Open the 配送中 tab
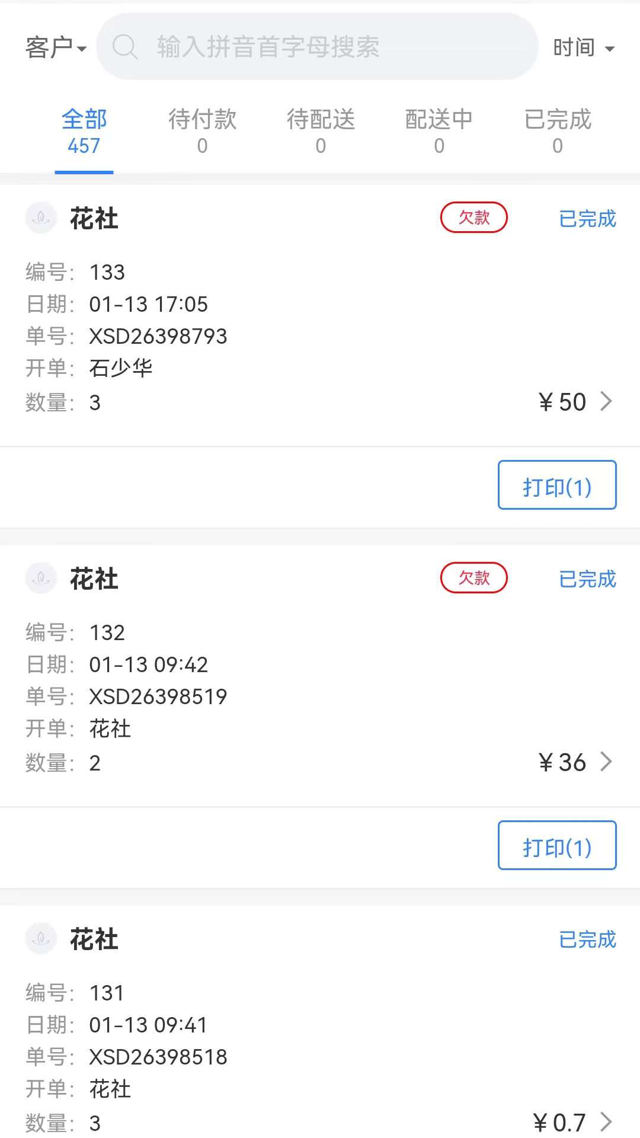 click(439, 132)
